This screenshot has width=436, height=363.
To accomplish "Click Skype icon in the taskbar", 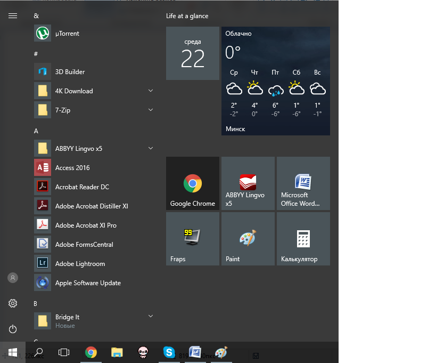I will (x=169, y=352).
